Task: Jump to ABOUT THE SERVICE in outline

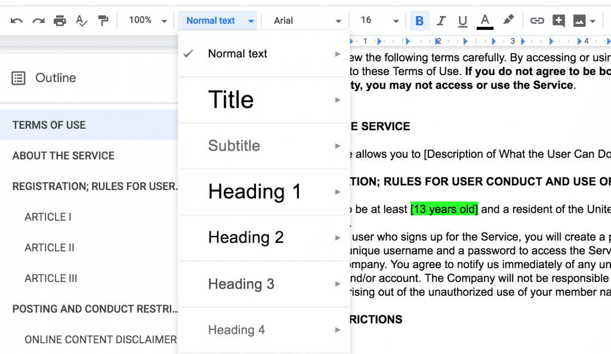Action: [x=63, y=156]
